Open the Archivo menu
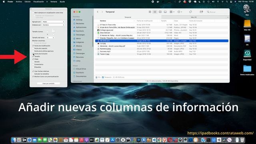256x144 pixels. pos(19,2)
